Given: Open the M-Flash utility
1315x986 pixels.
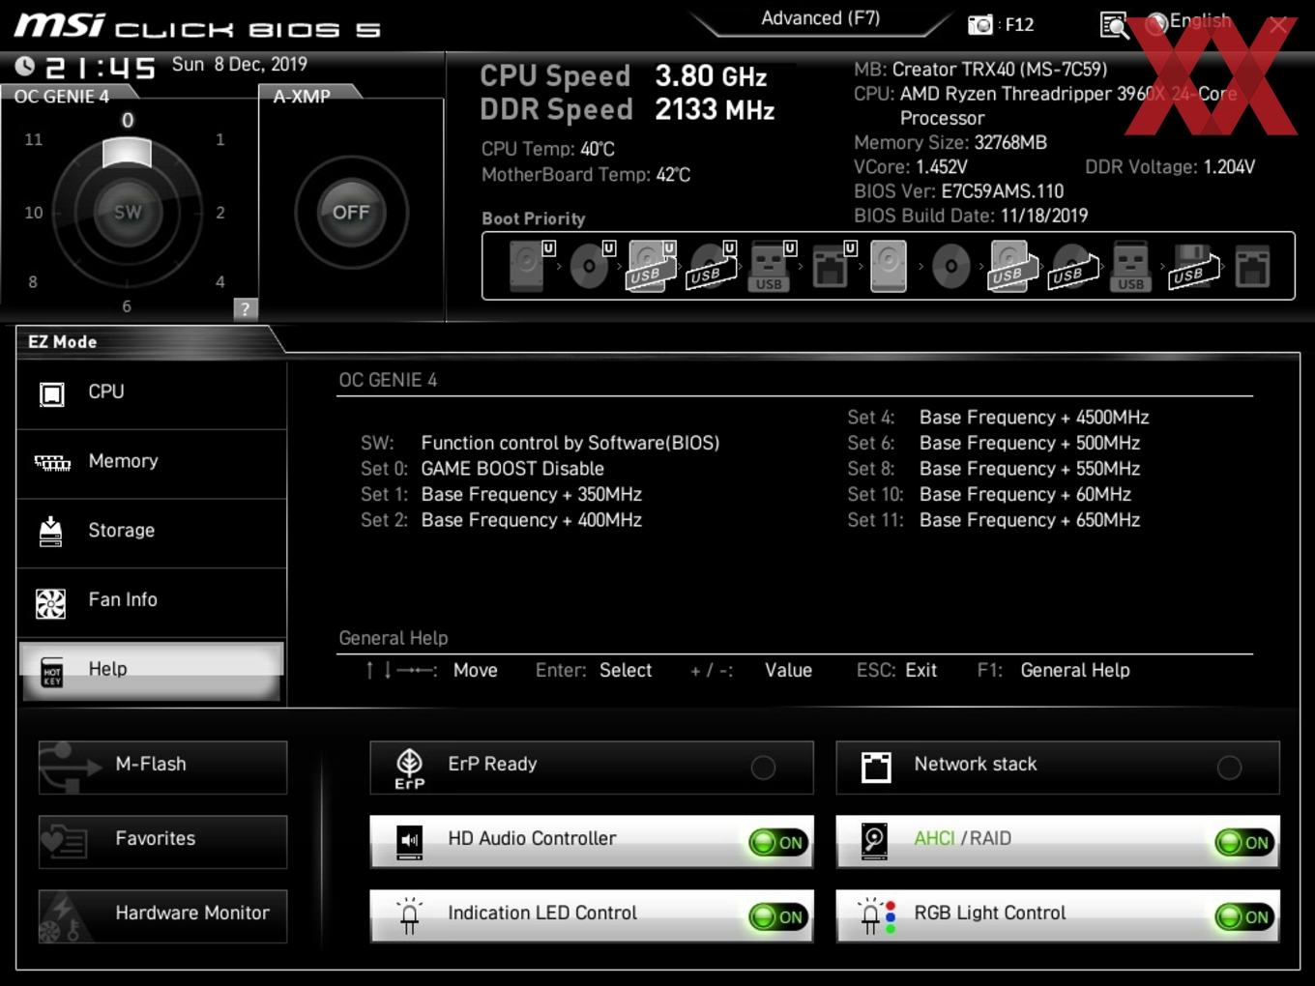Looking at the screenshot, I should click(162, 767).
